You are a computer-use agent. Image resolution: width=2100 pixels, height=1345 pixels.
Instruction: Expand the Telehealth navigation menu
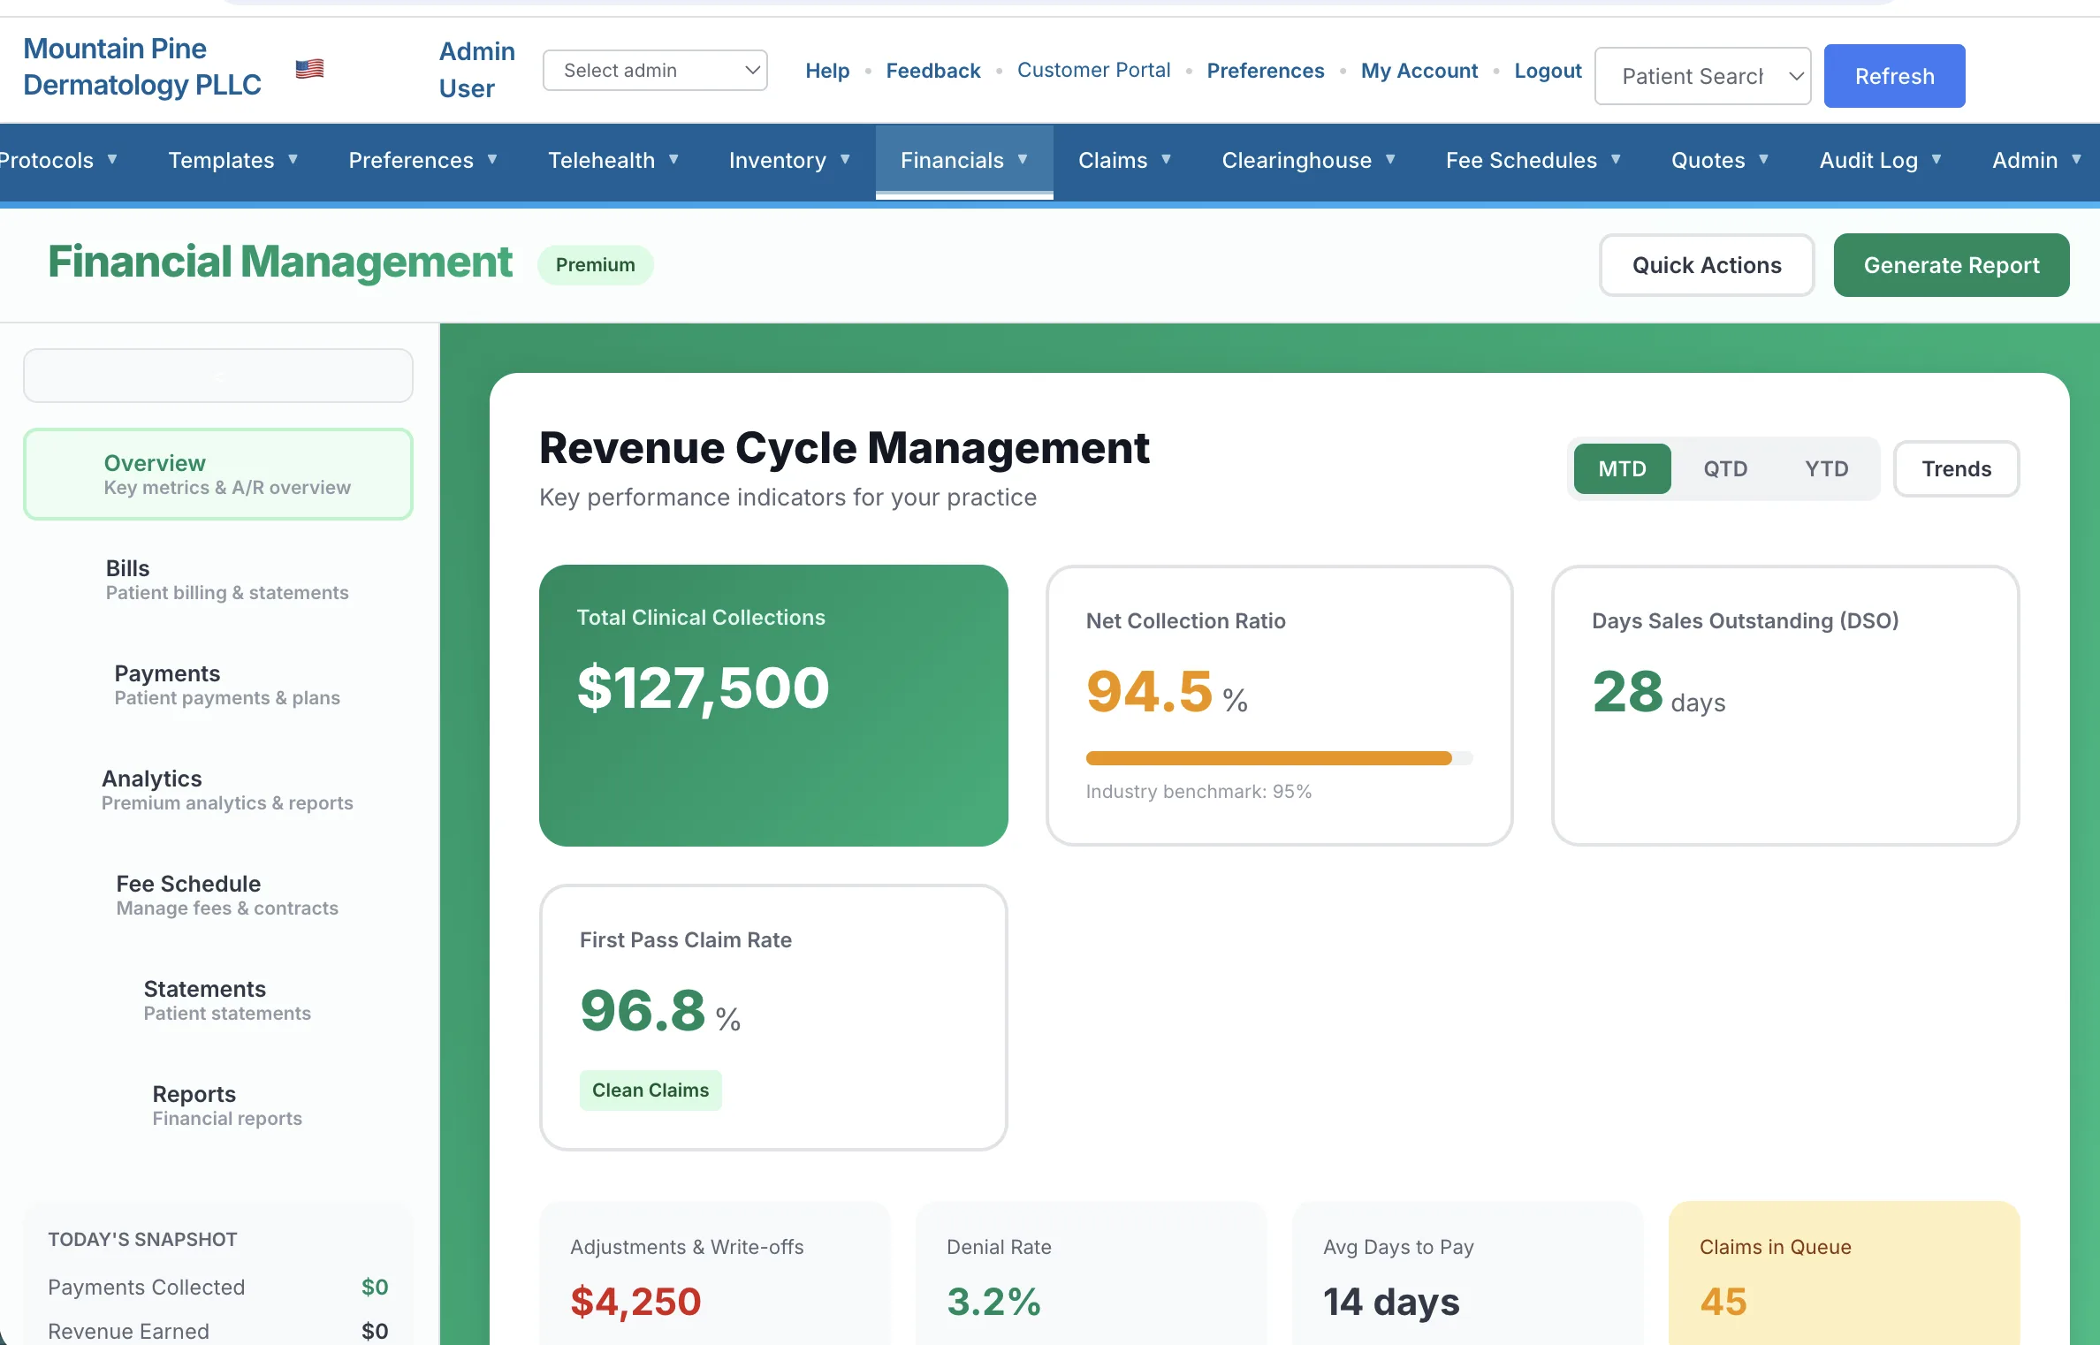[x=613, y=160]
